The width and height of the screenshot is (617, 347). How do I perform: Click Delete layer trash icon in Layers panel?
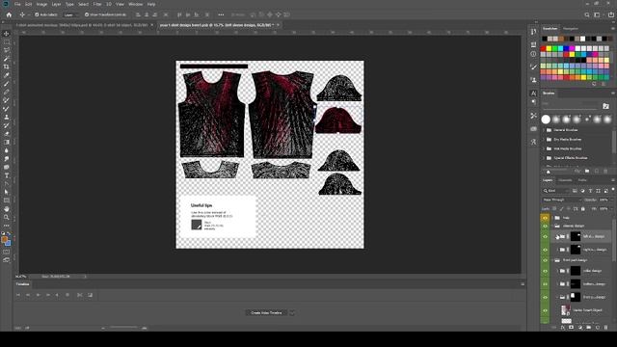point(606,328)
